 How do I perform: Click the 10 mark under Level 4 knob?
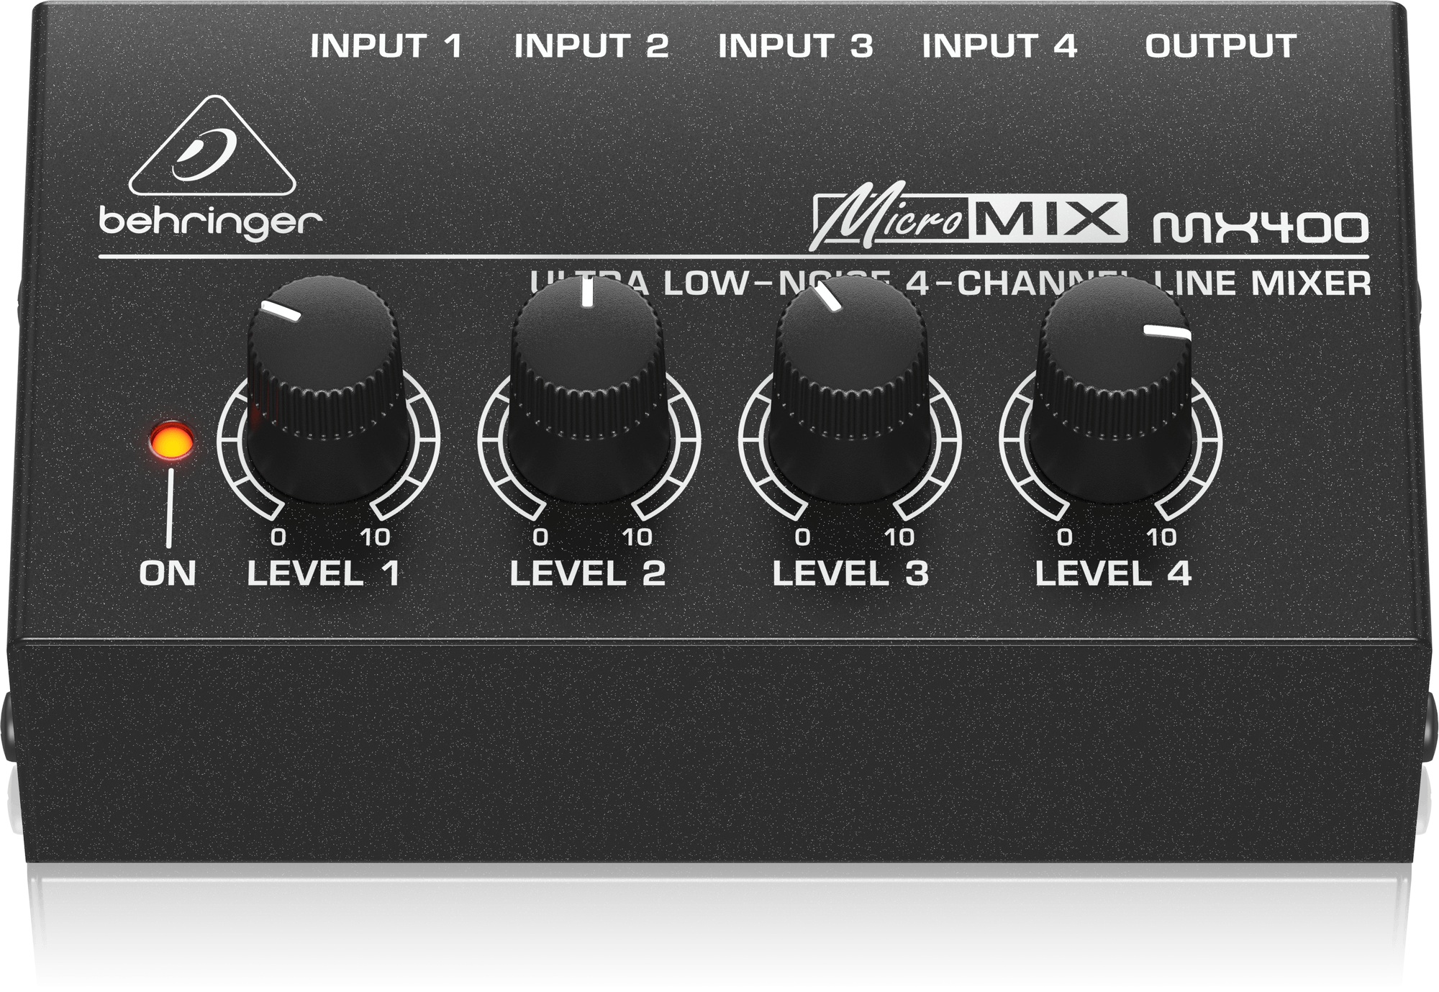pos(1161,536)
